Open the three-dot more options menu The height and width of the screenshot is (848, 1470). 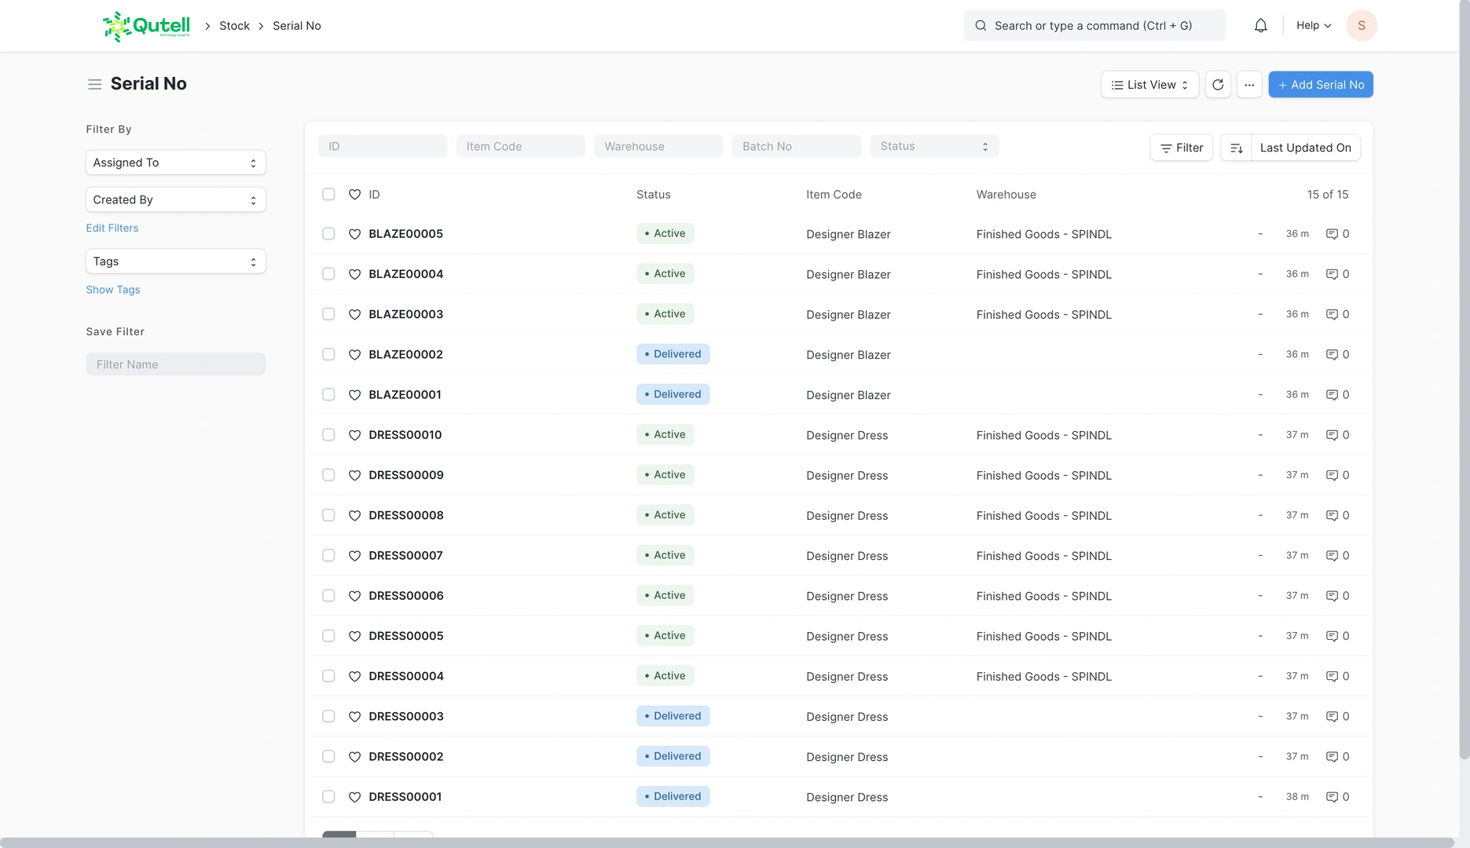pos(1249,85)
